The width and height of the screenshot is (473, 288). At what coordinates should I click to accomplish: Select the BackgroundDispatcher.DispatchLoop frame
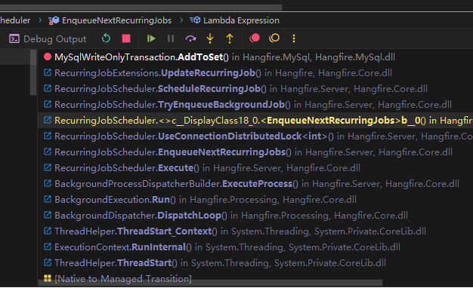click(x=255, y=216)
